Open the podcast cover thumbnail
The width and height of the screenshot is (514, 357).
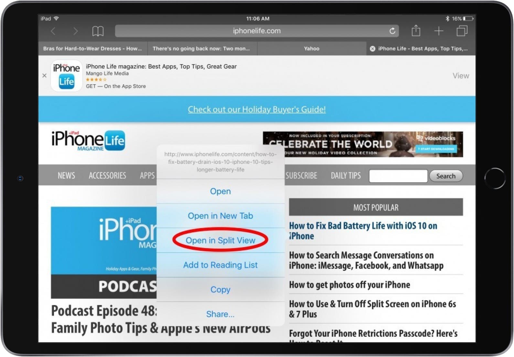[x=104, y=253]
